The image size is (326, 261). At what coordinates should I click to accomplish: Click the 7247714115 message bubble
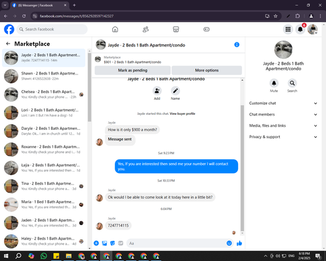point(118,225)
